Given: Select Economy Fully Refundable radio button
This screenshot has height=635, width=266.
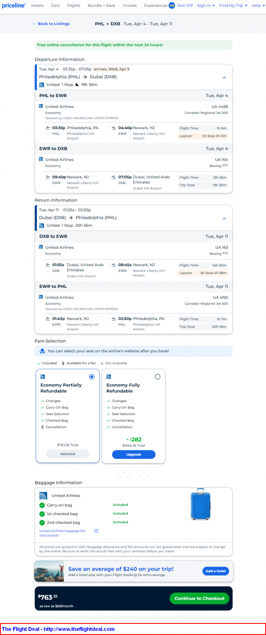Looking at the screenshot, I should 158,377.
